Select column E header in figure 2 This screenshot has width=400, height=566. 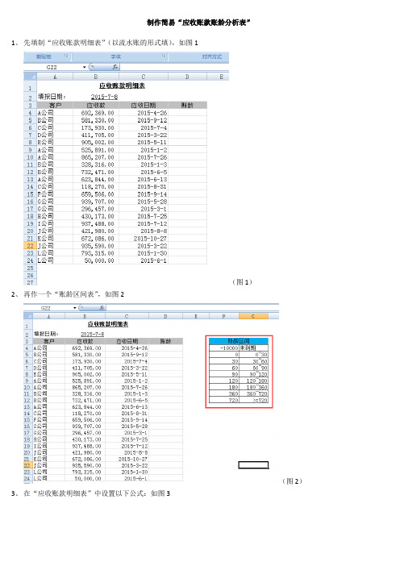tap(196, 316)
